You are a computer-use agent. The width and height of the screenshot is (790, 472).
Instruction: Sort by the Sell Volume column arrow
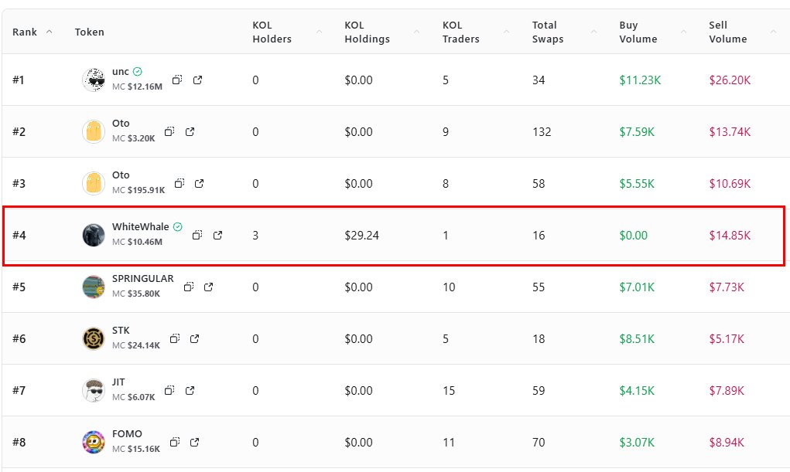click(x=773, y=32)
